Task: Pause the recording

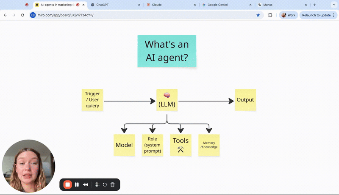Action: [x=77, y=184]
